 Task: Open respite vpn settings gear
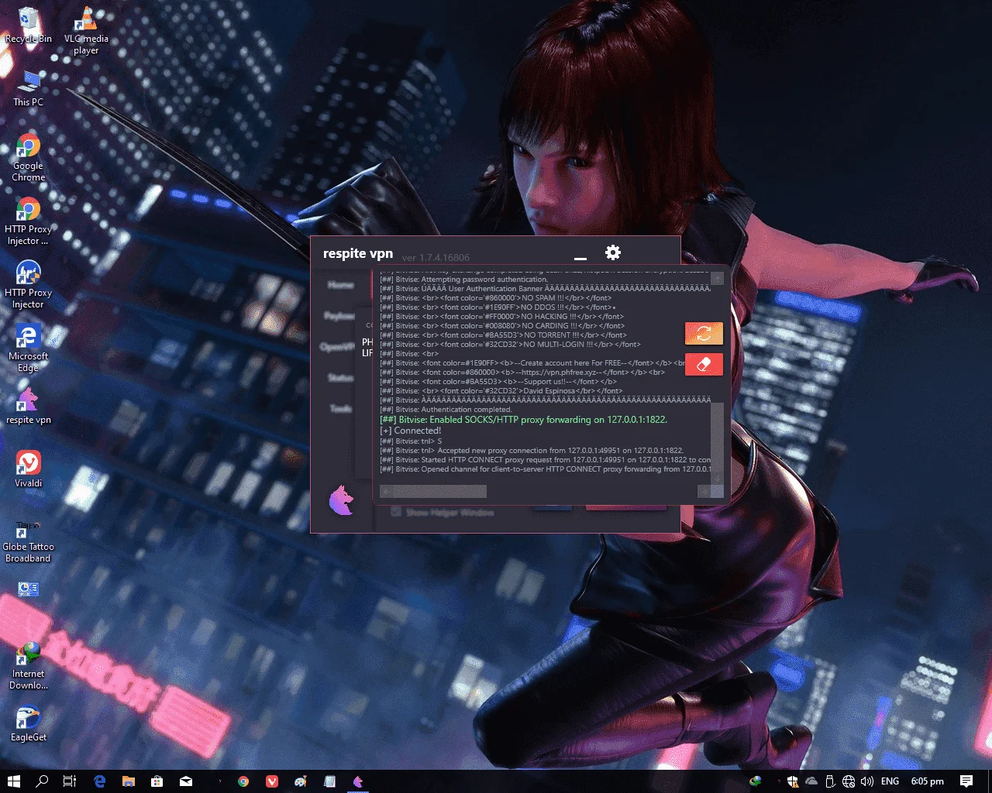612,252
